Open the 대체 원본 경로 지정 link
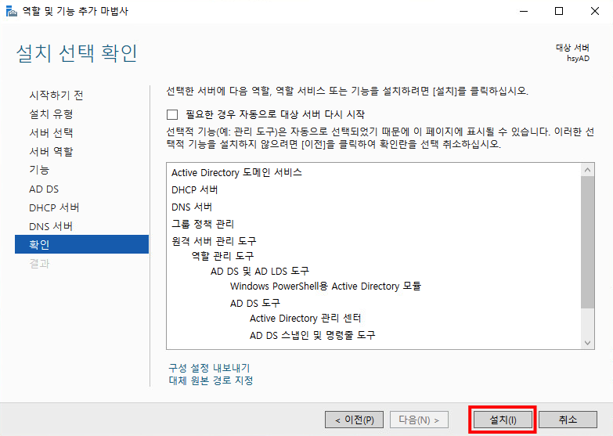The image size is (613, 436). (211, 380)
